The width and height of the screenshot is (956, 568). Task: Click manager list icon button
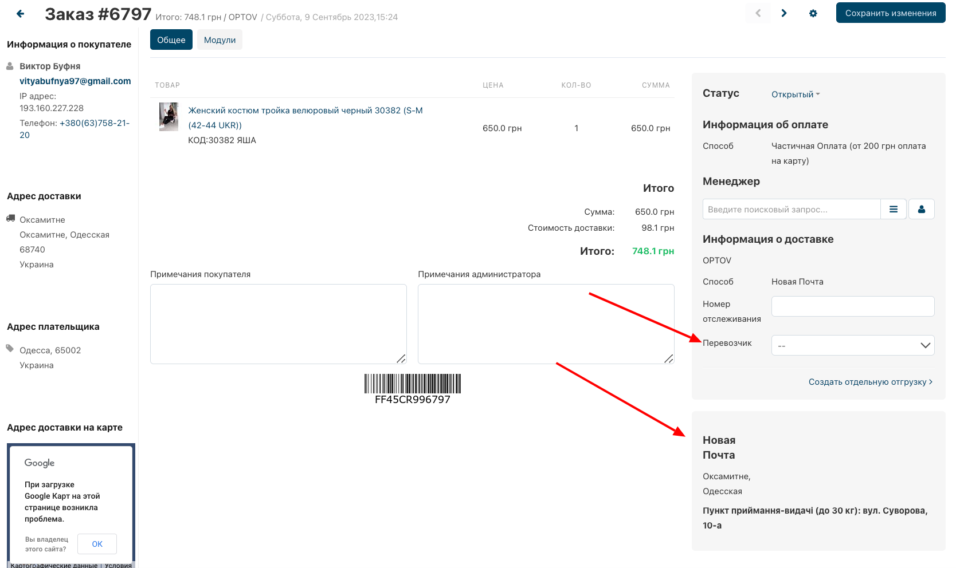tap(893, 210)
